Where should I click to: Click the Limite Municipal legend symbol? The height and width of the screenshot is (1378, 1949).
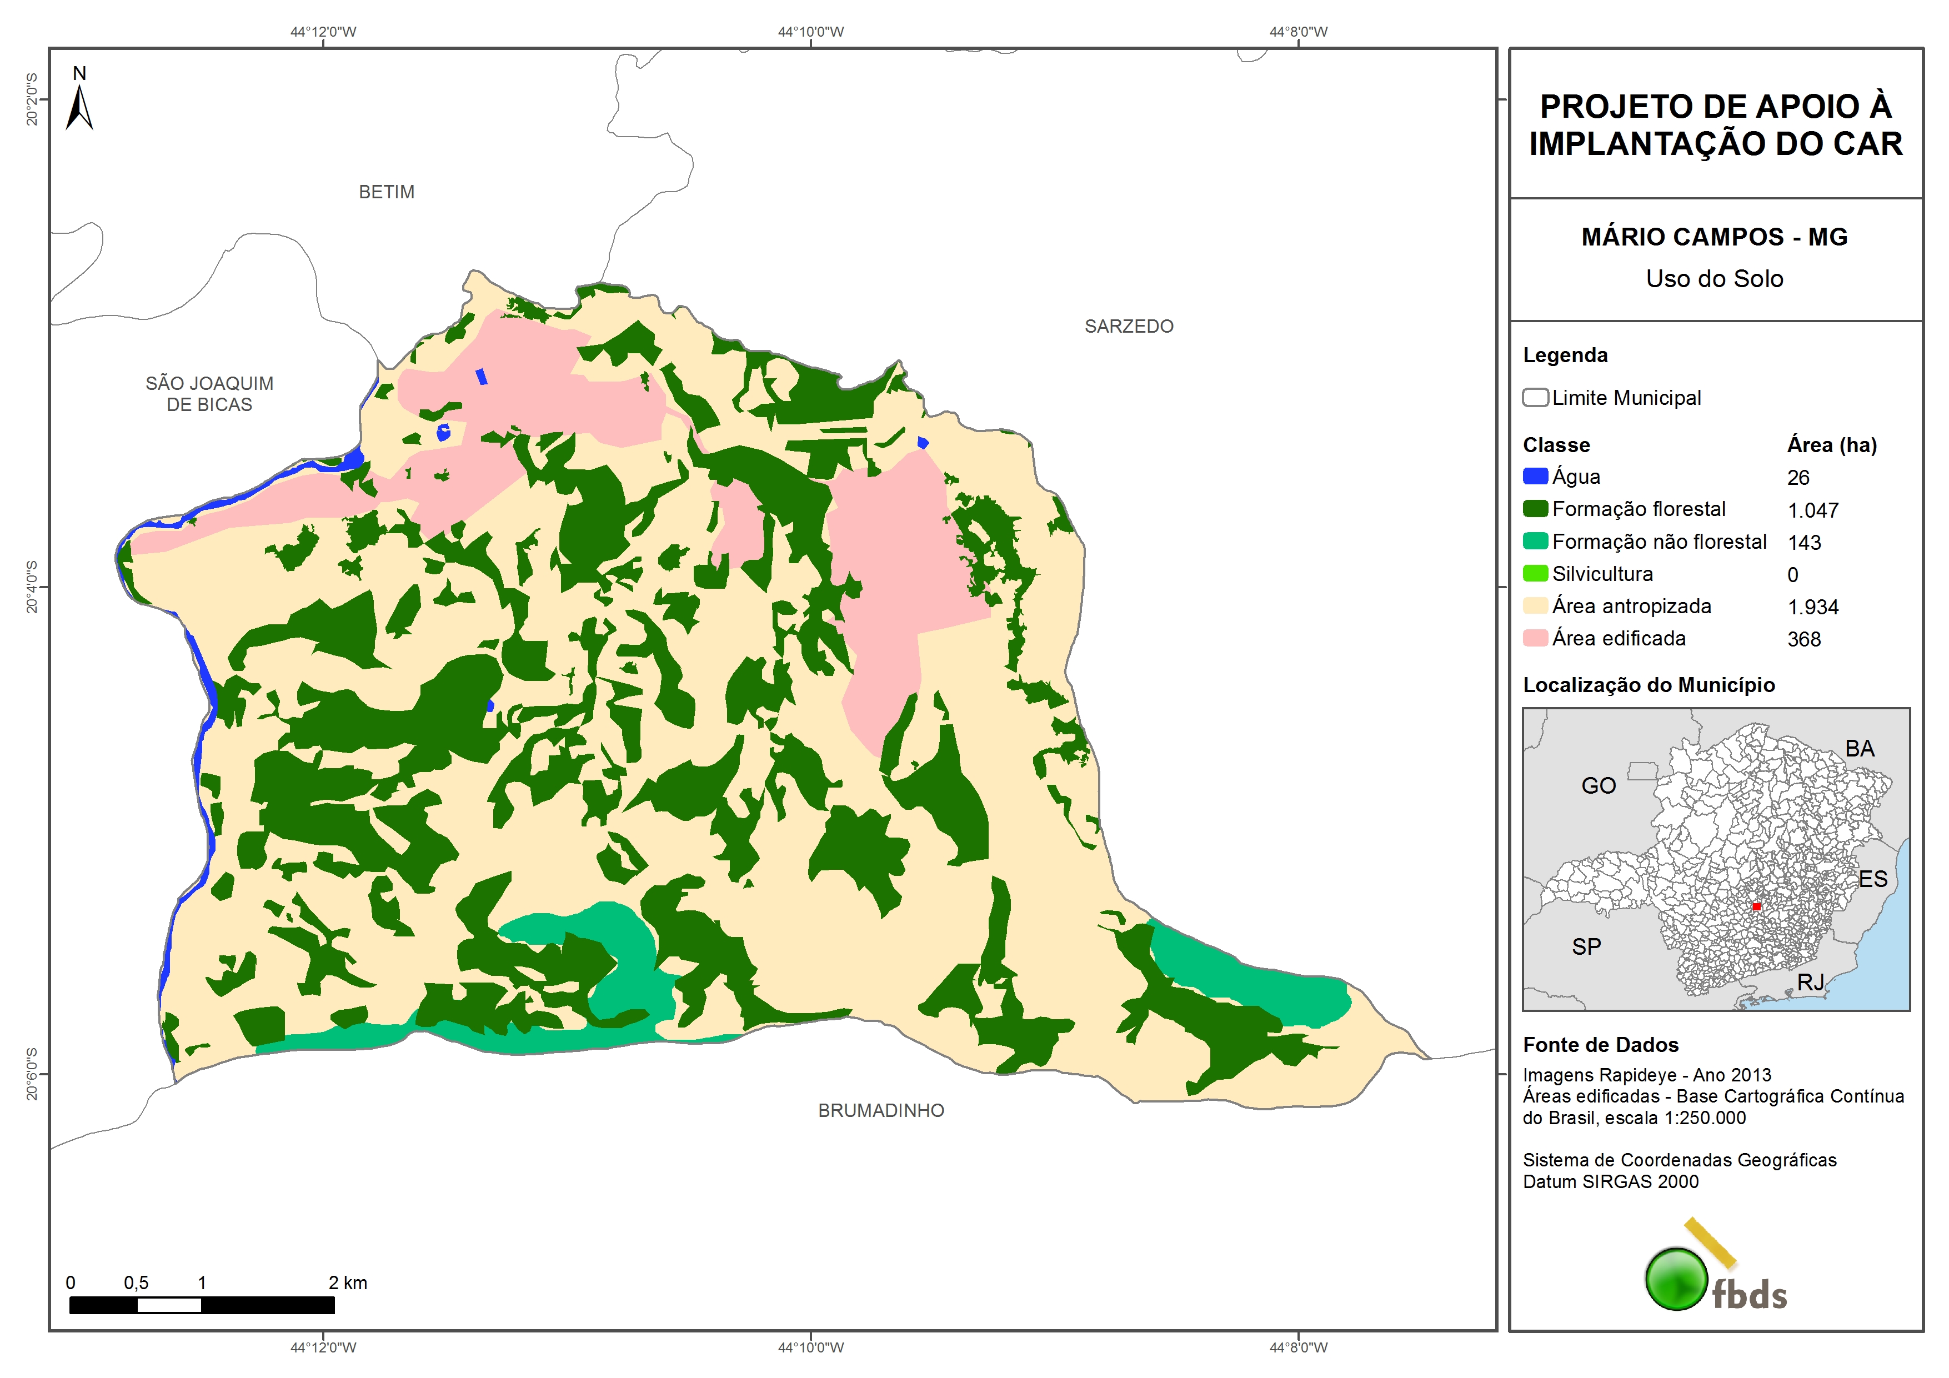pos(1535,397)
